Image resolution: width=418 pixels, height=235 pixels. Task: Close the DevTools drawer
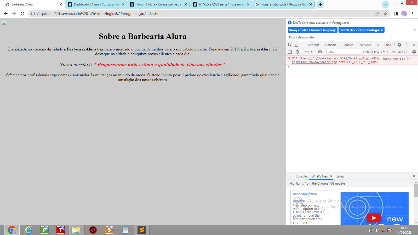414,176
